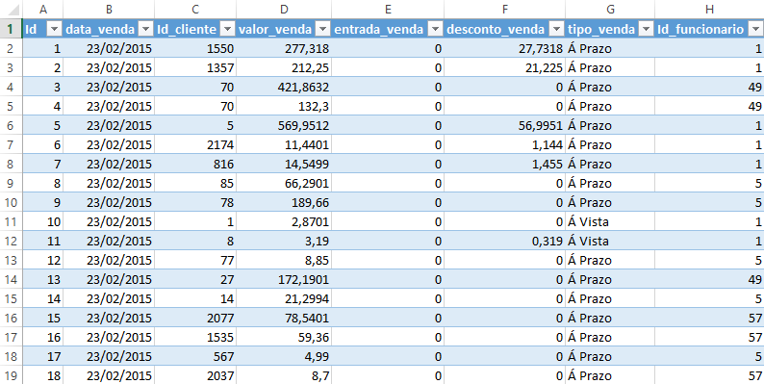Select column G header
This screenshot has height=384, width=764.
[x=610, y=10]
